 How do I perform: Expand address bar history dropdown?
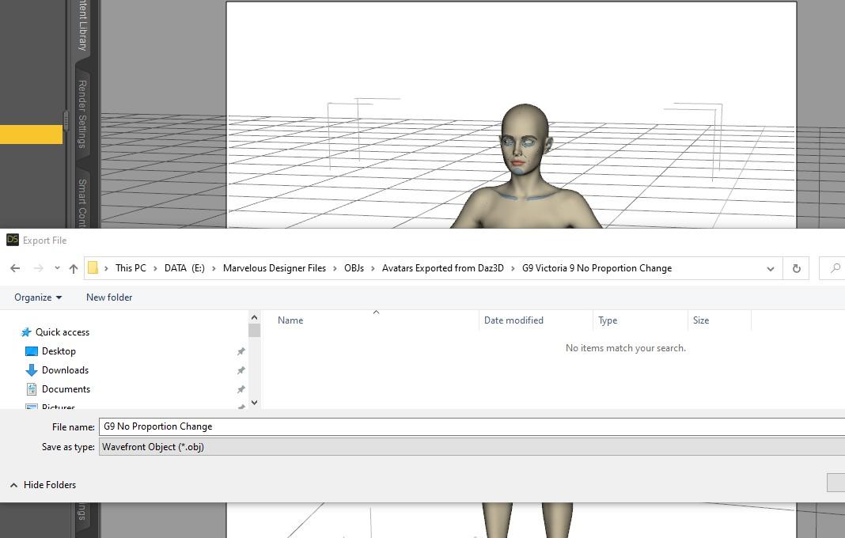[770, 268]
